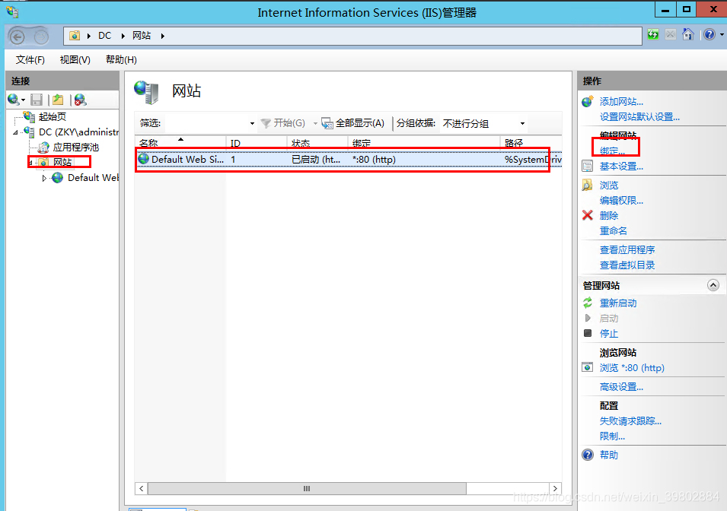
Task: Select 起始页 in the connections tree
Action: pos(52,117)
